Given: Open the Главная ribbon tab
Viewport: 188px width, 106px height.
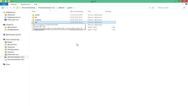Looking at the screenshot, I should point(13,4).
